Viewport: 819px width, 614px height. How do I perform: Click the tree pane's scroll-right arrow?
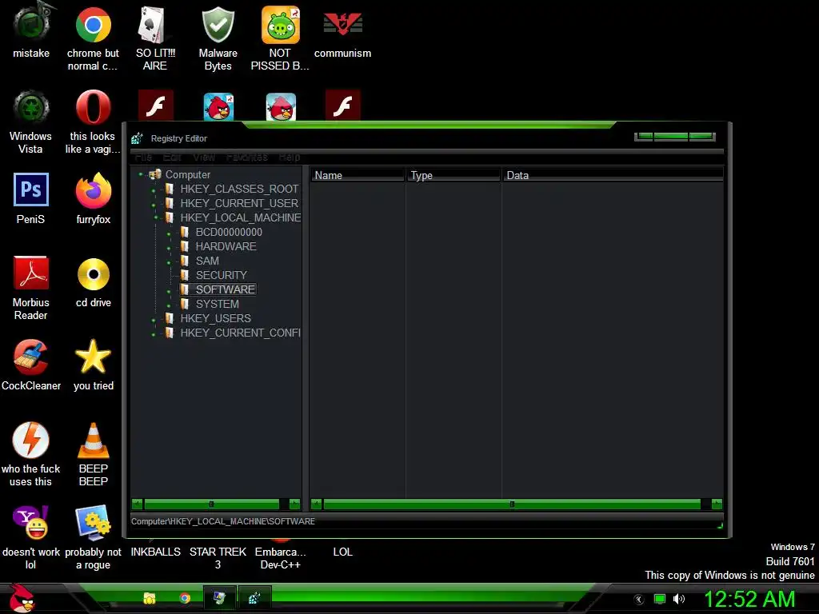click(294, 504)
